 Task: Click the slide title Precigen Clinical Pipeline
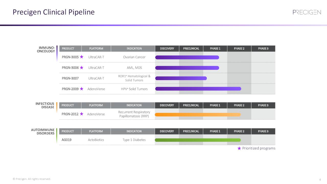coord(54,12)
